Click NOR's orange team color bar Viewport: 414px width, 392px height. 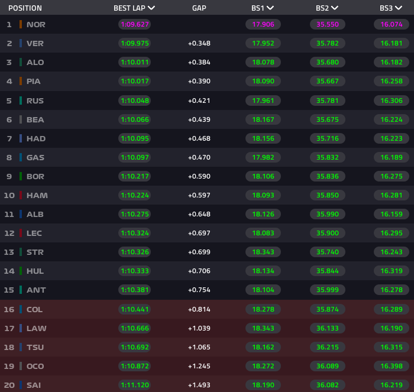pyautogui.click(x=21, y=24)
